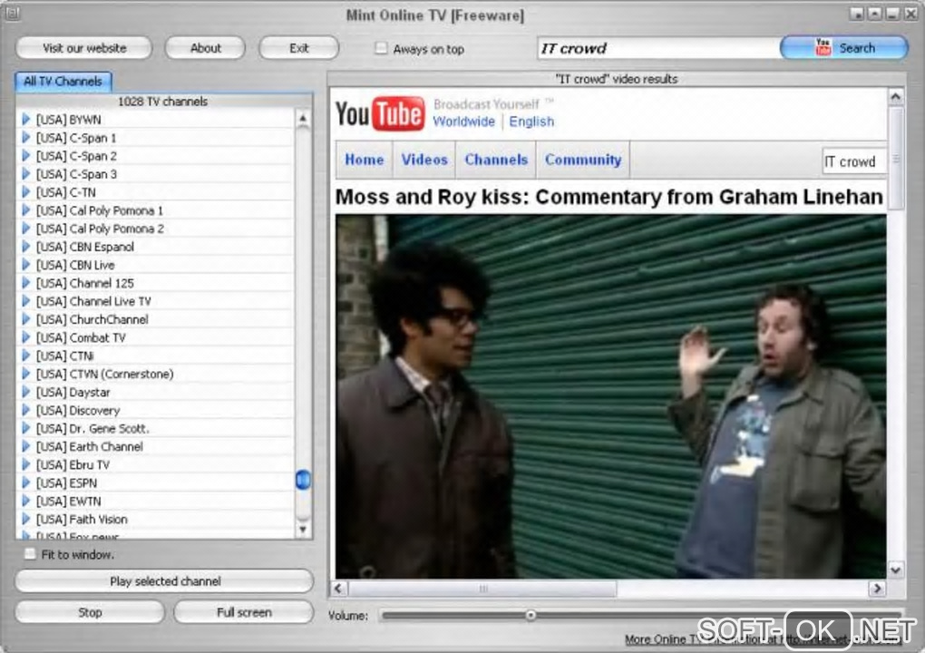Click the YouTube page IT crowd search box
925x653 pixels.
point(854,161)
